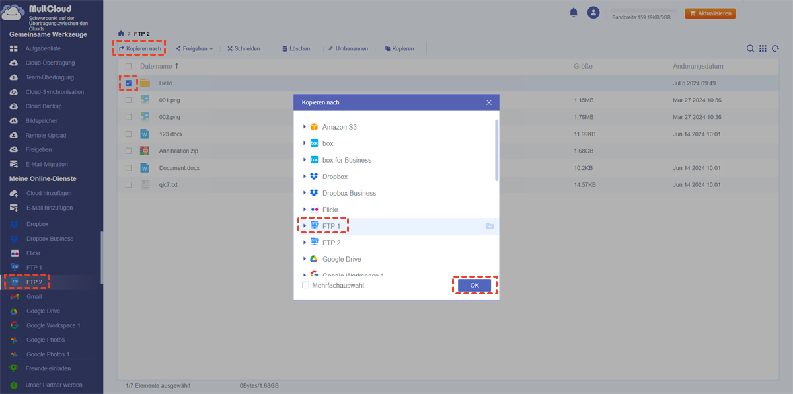Open E-Mail-Migration tool

pos(47,164)
